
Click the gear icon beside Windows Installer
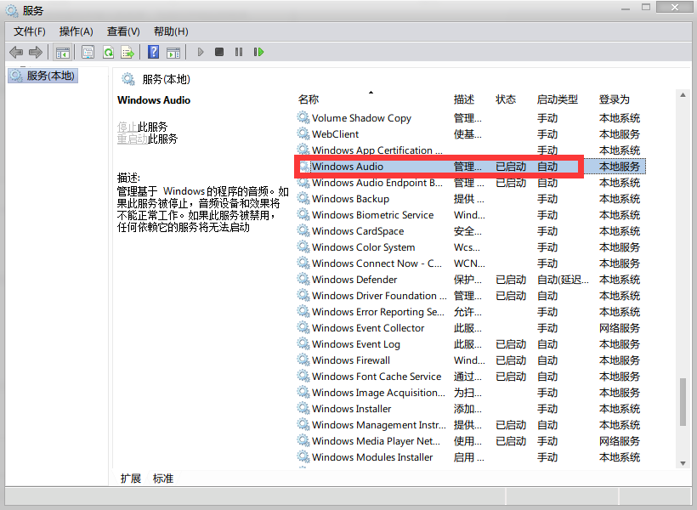pos(303,409)
